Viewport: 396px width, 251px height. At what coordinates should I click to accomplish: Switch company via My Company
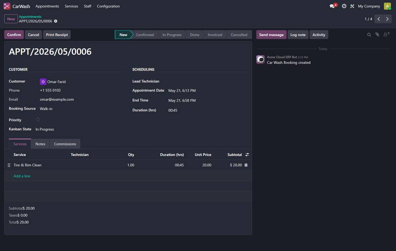(369, 6)
